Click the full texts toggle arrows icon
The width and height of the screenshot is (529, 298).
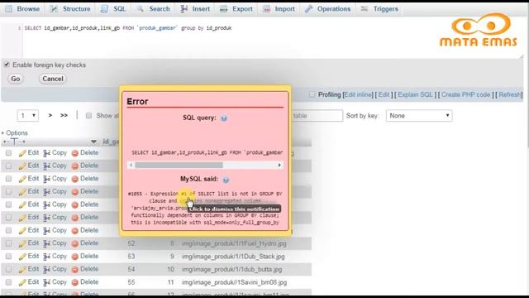[x=14, y=142]
